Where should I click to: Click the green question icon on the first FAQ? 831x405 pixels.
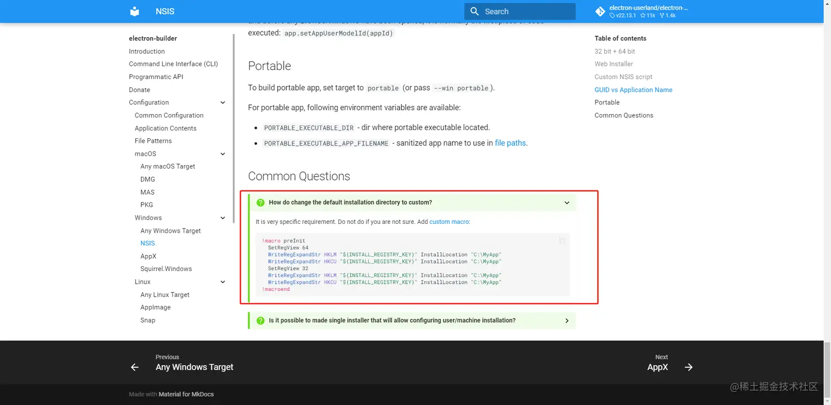(261, 203)
